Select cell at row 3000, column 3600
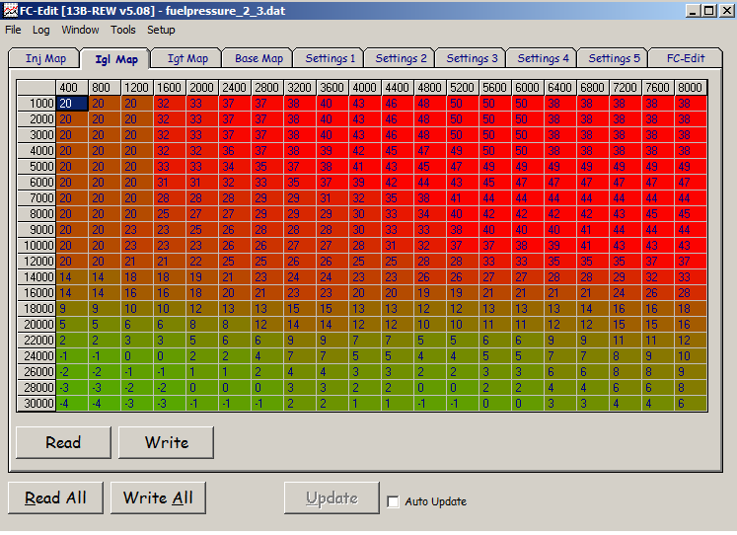The height and width of the screenshot is (535, 737). [332, 135]
